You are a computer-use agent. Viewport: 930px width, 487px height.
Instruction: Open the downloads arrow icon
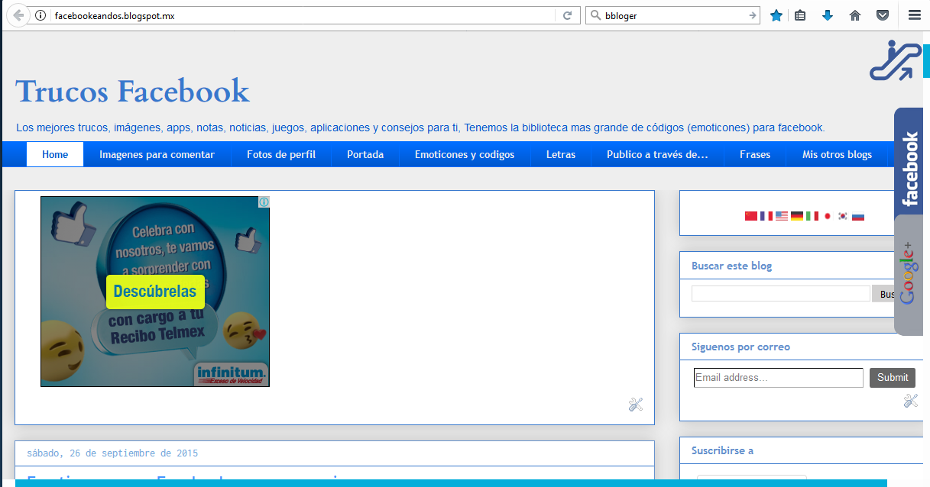pos(828,15)
